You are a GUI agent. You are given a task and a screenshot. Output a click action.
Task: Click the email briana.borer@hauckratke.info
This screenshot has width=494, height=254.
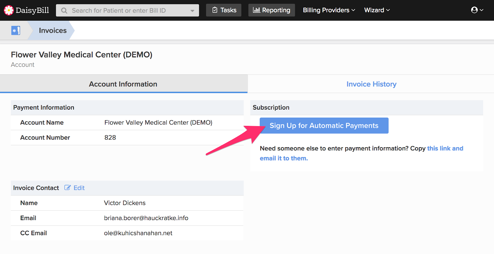[x=146, y=218]
